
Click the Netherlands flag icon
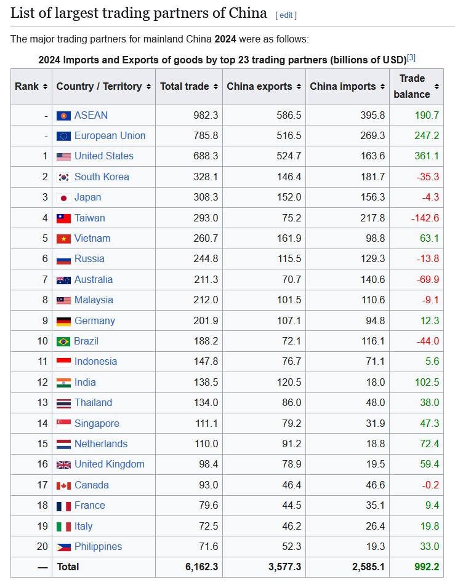coord(63,444)
